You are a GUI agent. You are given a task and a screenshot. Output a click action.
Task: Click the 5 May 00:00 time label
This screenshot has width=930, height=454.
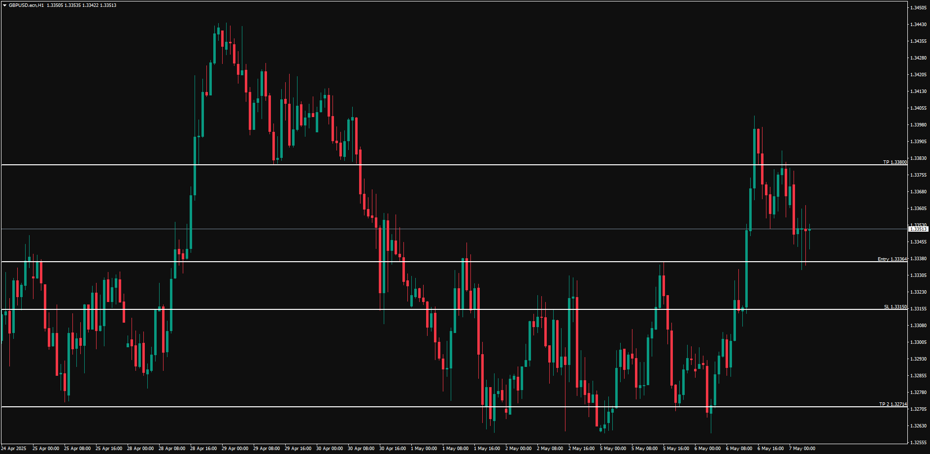coord(613,449)
